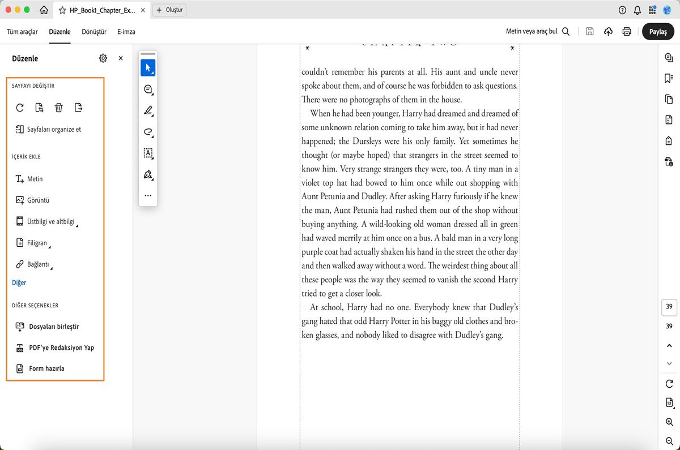
Task: Select the Düzenle menu tab
Action: click(60, 32)
